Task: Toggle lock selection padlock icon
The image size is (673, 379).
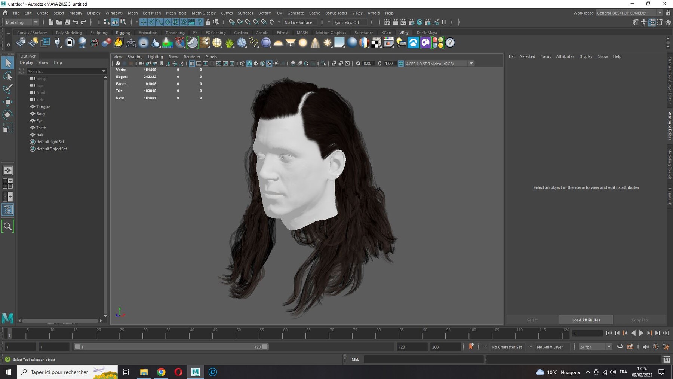Action: (x=208, y=22)
